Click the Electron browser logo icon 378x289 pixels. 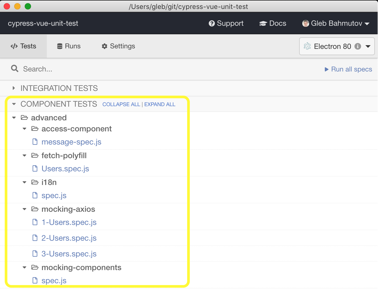307,46
